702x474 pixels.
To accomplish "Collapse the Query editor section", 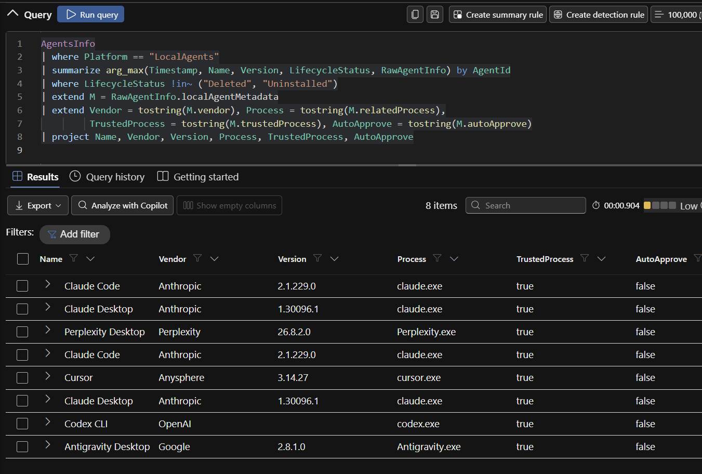I will point(13,14).
